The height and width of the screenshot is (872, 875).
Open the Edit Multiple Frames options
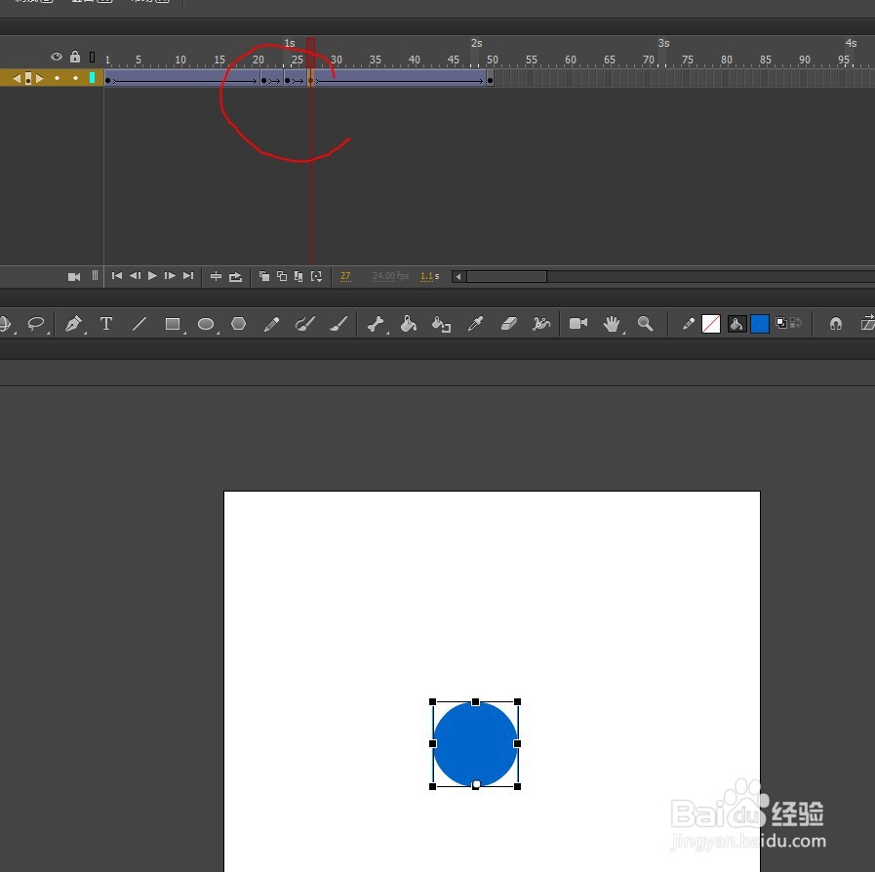point(298,276)
